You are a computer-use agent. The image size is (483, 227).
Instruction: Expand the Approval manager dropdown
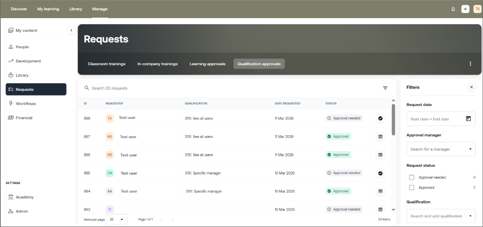pyautogui.click(x=441, y=149)
